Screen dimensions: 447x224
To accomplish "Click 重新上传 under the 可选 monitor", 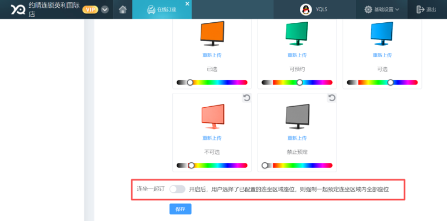I will coord(382,55).
